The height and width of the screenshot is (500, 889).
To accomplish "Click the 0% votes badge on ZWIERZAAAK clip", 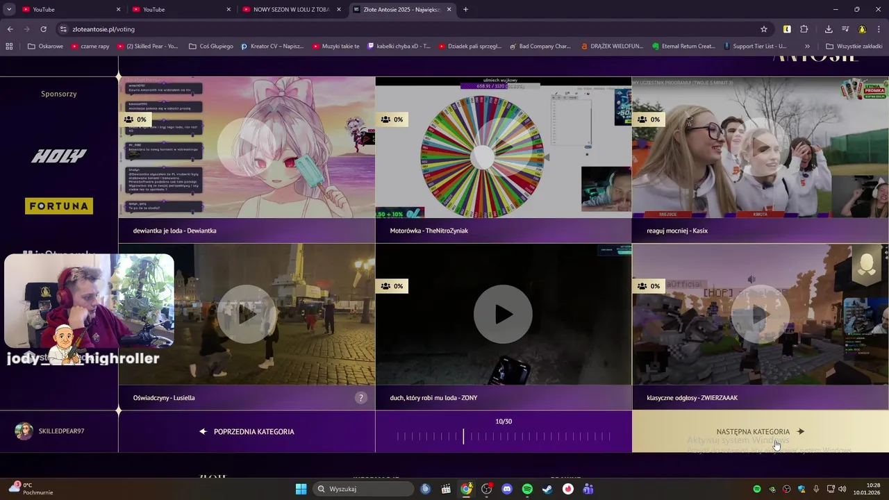I will [649, 286].
